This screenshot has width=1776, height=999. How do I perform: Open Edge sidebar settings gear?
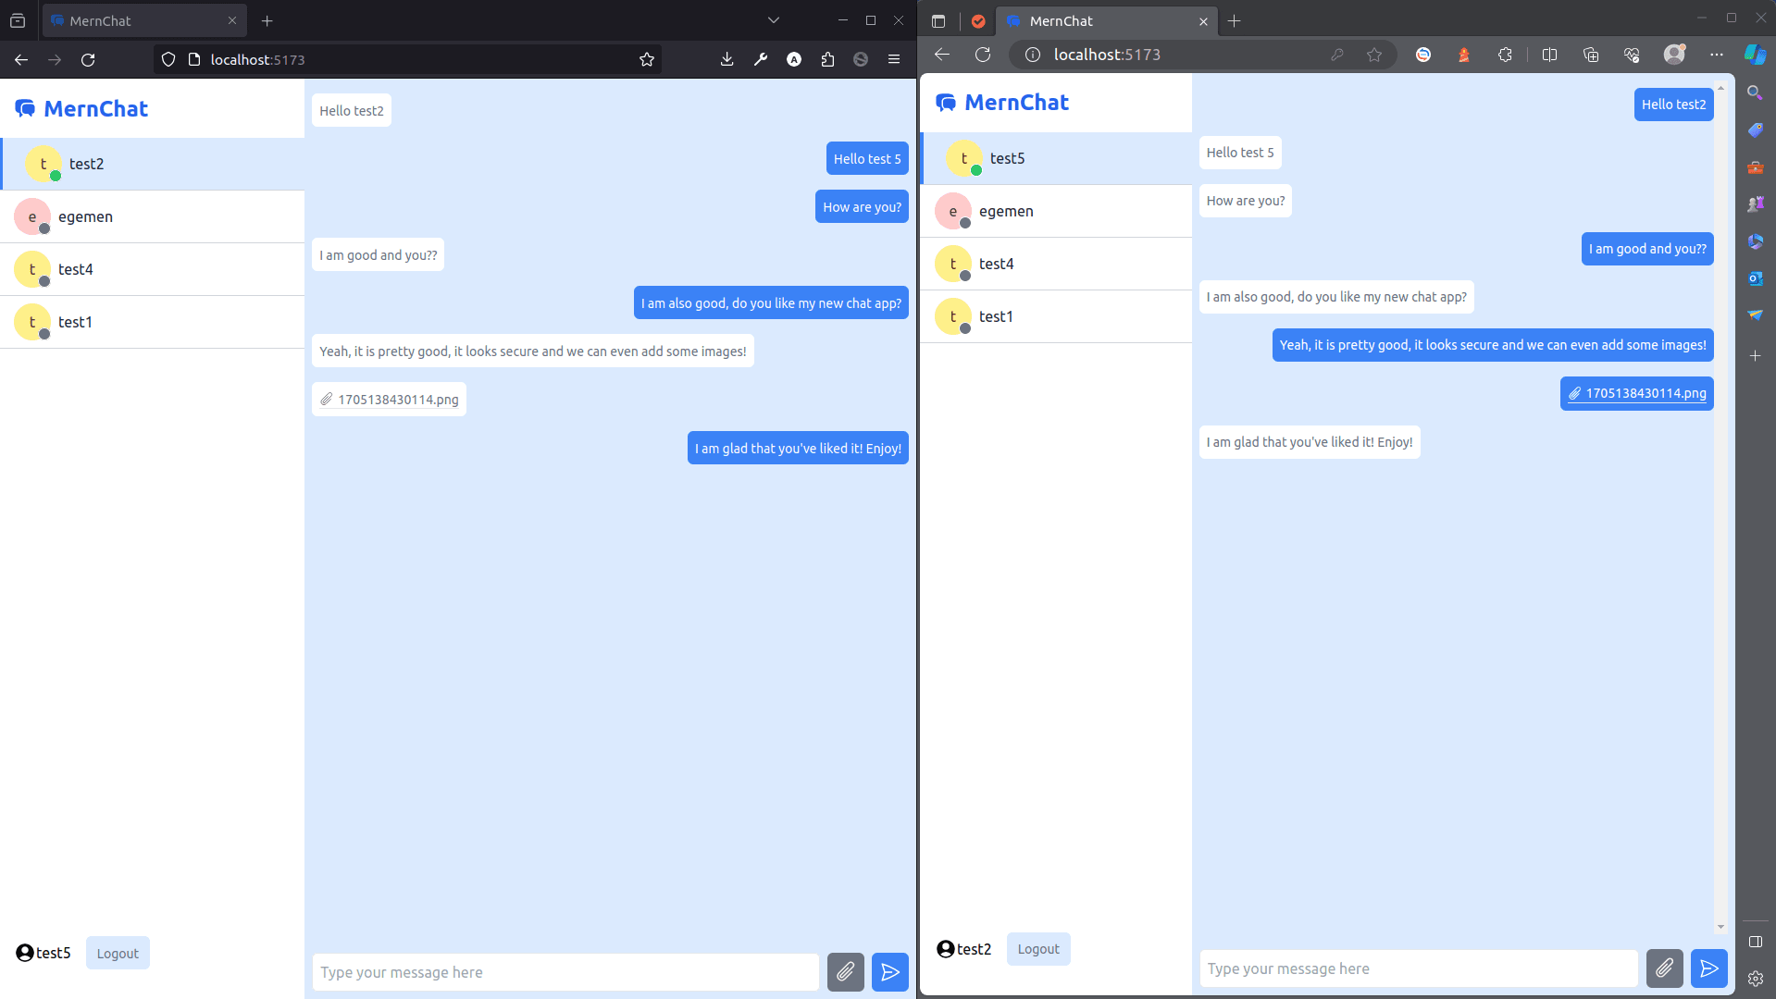click(1755, 978)
